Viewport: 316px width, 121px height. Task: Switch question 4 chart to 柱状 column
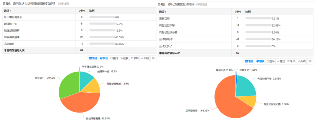(281, 61)
